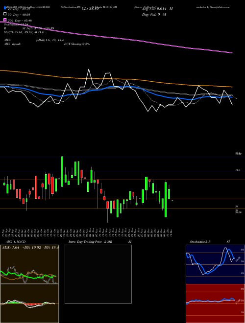Click the MunafaSutra.com site link at top right
Image resolution: width=245 pixels, height=323 pixels.
[220, 7]
